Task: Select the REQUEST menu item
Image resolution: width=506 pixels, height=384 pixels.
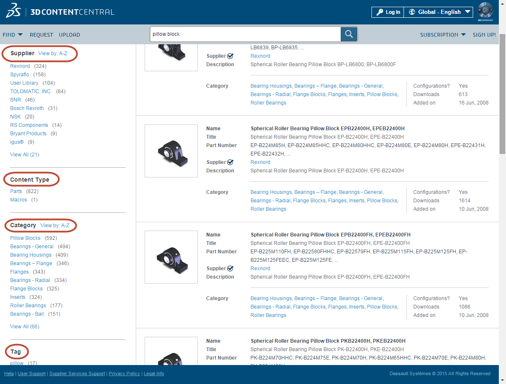Action: [41, 35]
